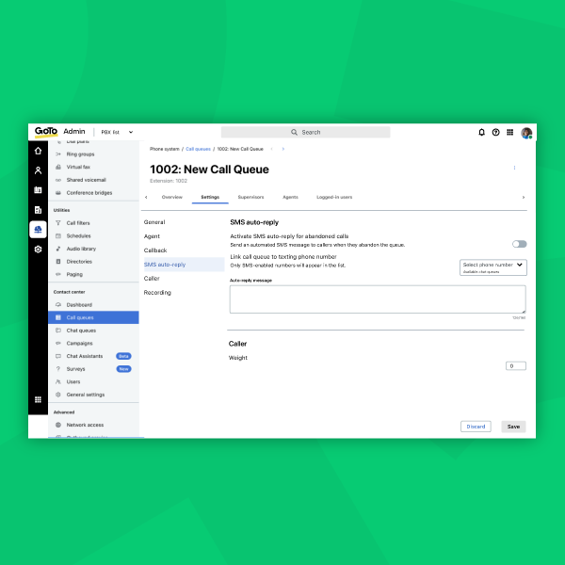The width and height of the screenshot is (565, 565).
Task: Select Callback in settings sections list
Action: coord(155,250)
